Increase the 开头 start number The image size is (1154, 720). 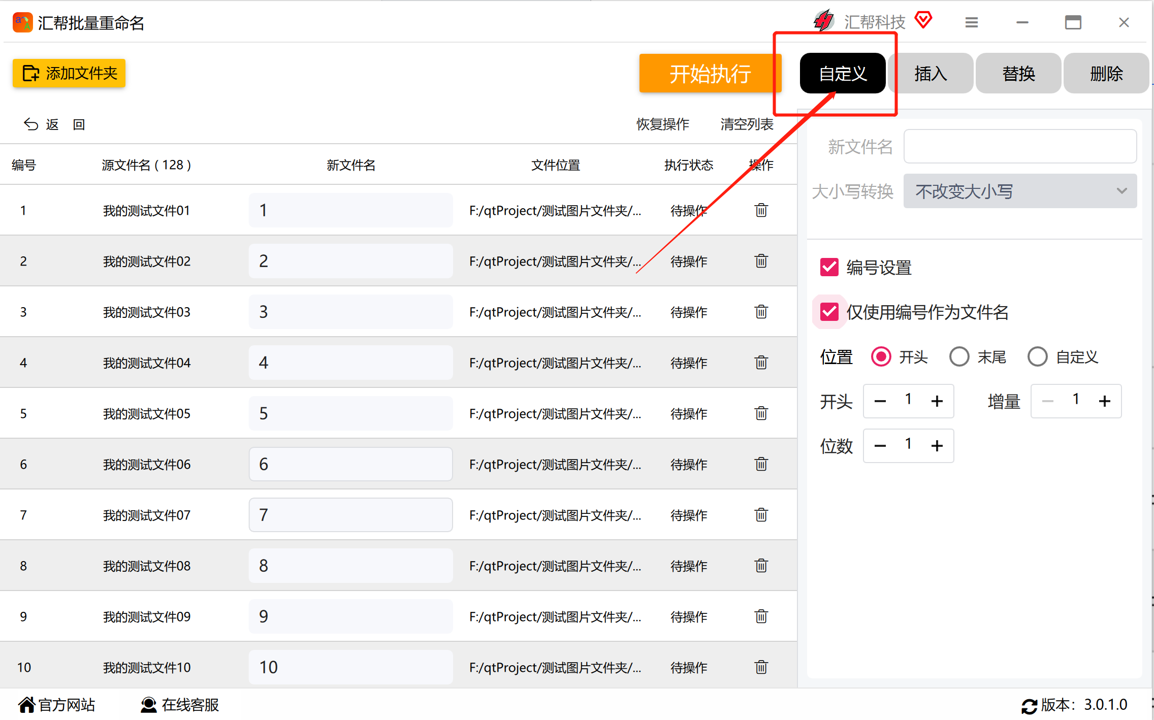pos(937,401)
